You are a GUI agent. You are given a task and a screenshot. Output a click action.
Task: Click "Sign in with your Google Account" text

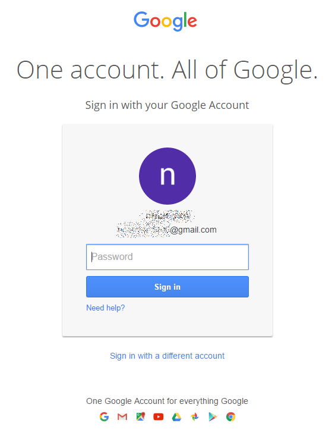pyautogui.click(x=167, y=105)
